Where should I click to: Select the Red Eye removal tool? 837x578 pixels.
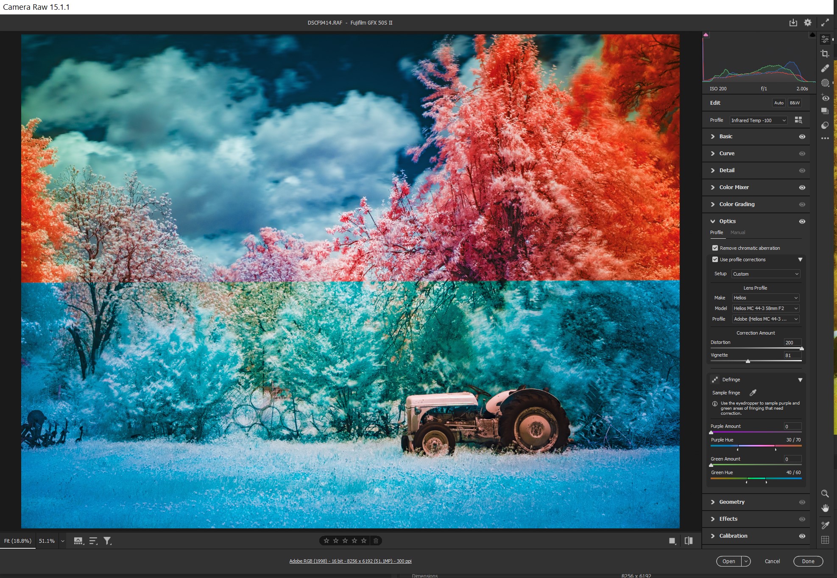(825, 98)
